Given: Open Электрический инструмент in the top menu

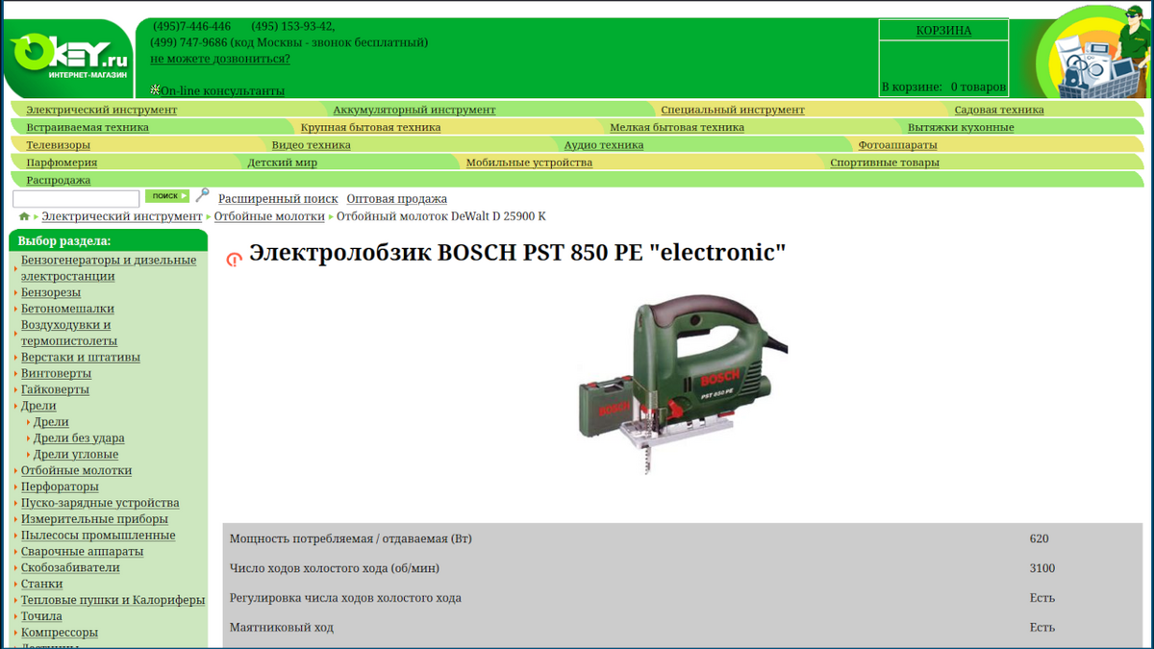Looking at the screenshot, I should pos(101,110).
